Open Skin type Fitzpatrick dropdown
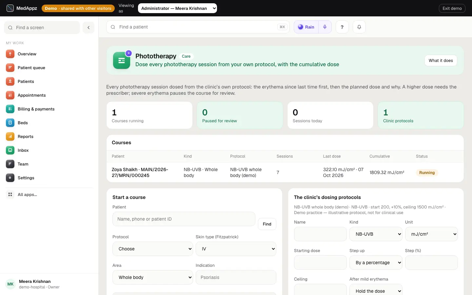Image resolution: width=472 pixels, height=295 pixels. [x=236, y=249]
